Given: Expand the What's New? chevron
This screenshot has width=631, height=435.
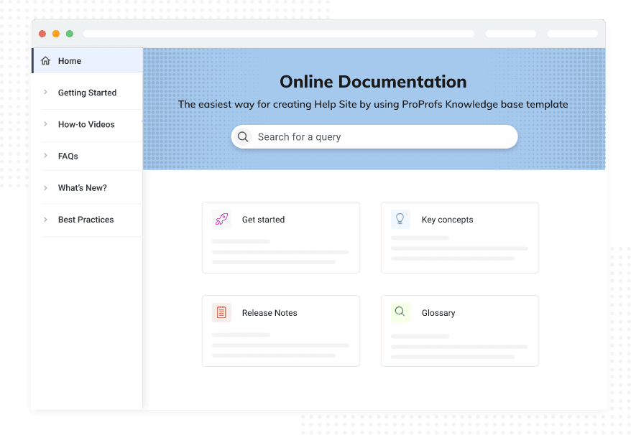Looking at the screenshot, I should (46, 188).
